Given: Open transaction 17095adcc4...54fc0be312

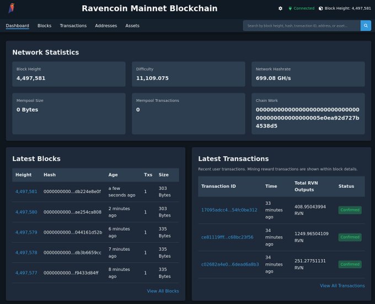Looking at the screenshot, I should click(229, 210).
